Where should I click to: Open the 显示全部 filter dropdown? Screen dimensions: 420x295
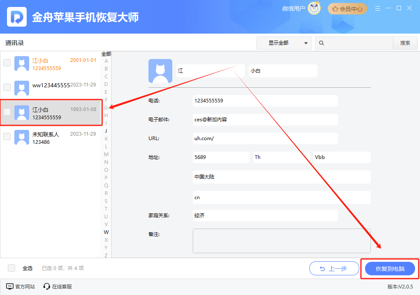tap(284, 43)
